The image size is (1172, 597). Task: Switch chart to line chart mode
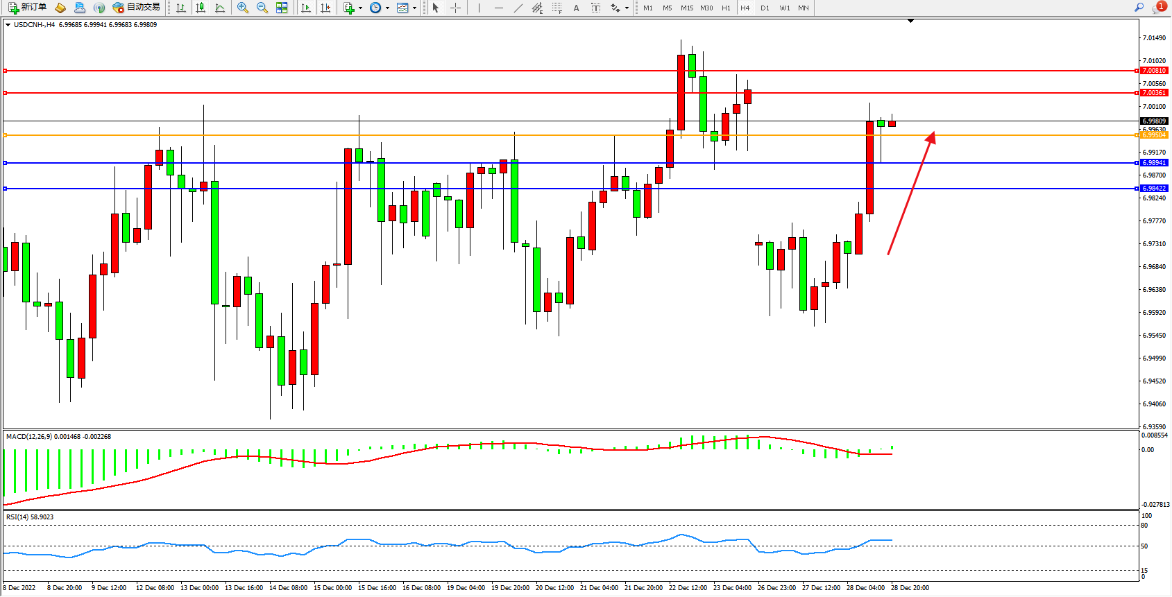point(220,8)
